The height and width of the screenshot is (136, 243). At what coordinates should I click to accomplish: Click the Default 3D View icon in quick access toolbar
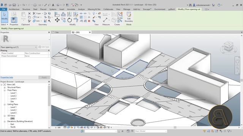click(58, 5)
